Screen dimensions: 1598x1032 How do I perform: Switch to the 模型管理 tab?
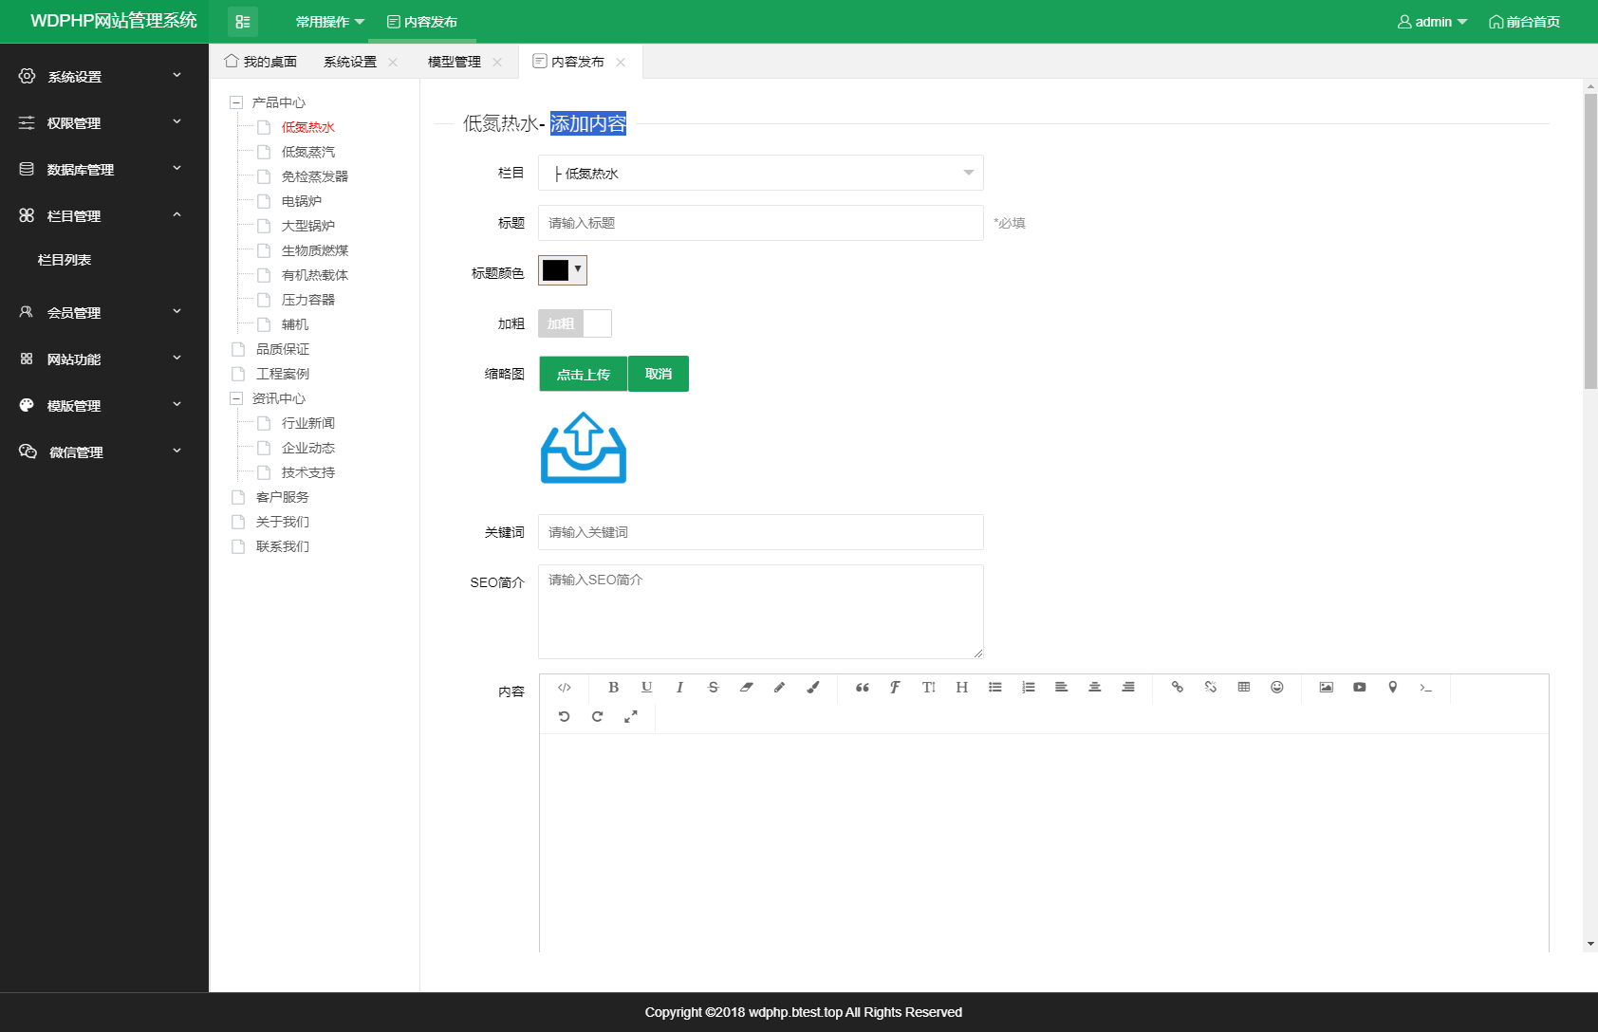click(455, 62)
